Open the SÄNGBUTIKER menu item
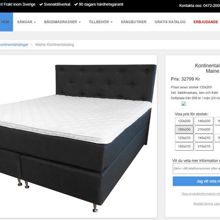Screen dimensions: 220x220 coord(134,22)
